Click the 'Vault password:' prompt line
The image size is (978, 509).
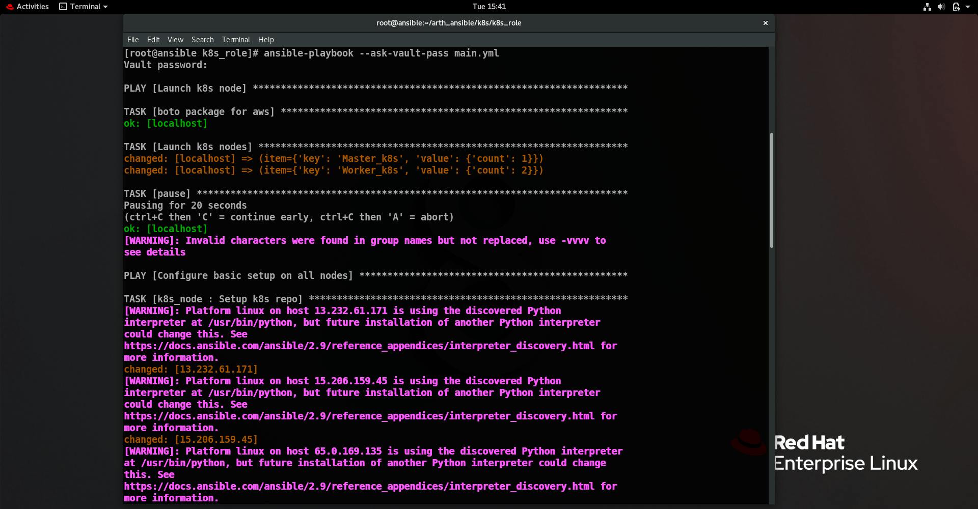point(166,65)
